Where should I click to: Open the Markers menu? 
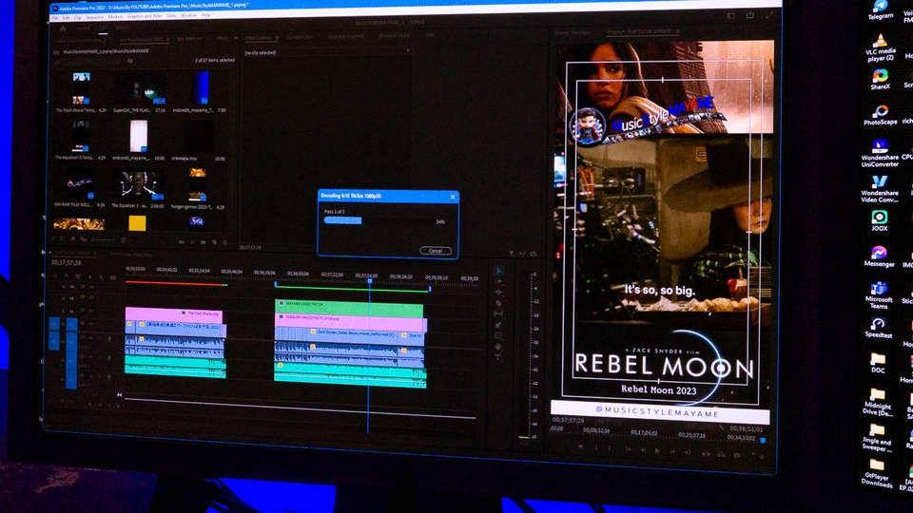115,17
